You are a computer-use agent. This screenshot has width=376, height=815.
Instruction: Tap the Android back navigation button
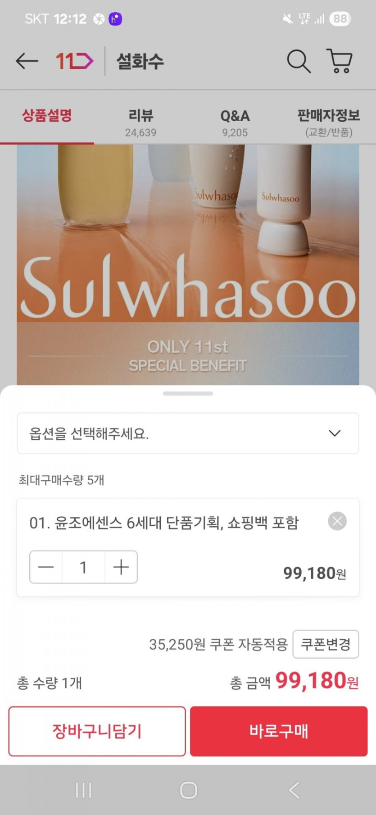tap(294, 790)
